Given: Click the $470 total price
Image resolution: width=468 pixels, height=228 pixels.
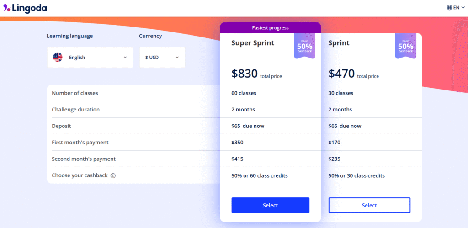Looking at the screenshot, I should (342, 73).
